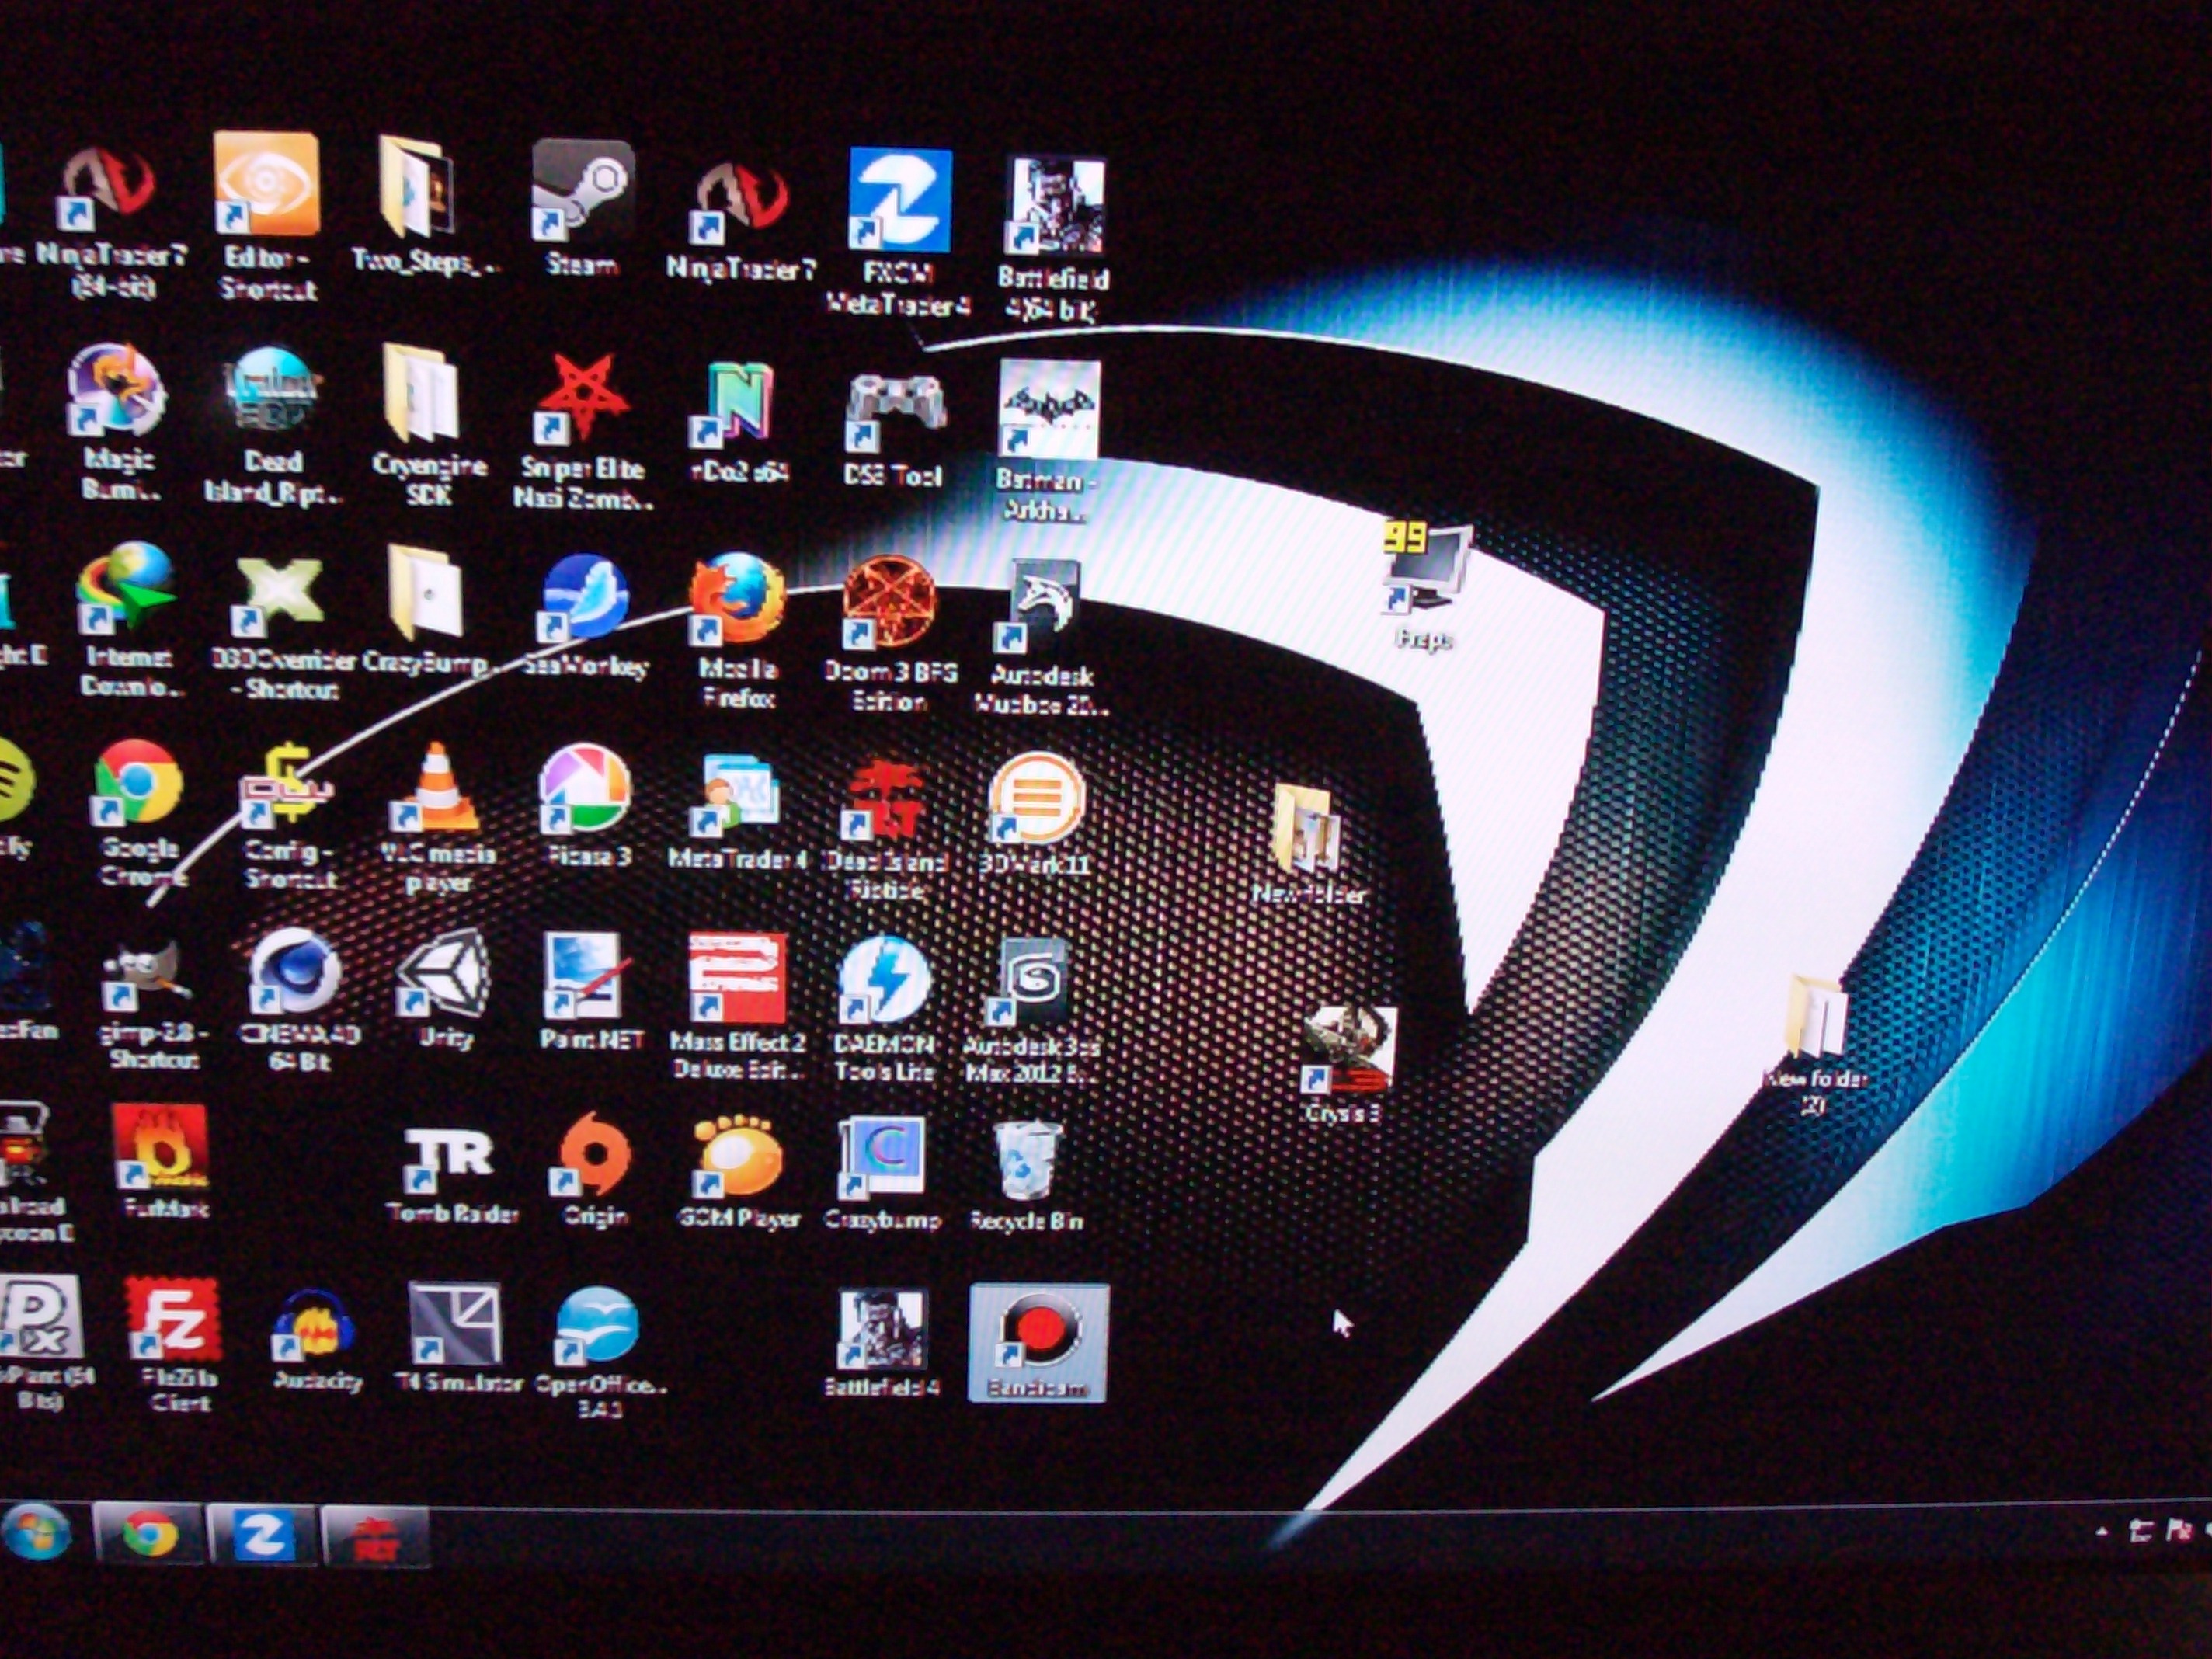
Task: Show hidden system tray icons
Action: pos(2101,1530)
